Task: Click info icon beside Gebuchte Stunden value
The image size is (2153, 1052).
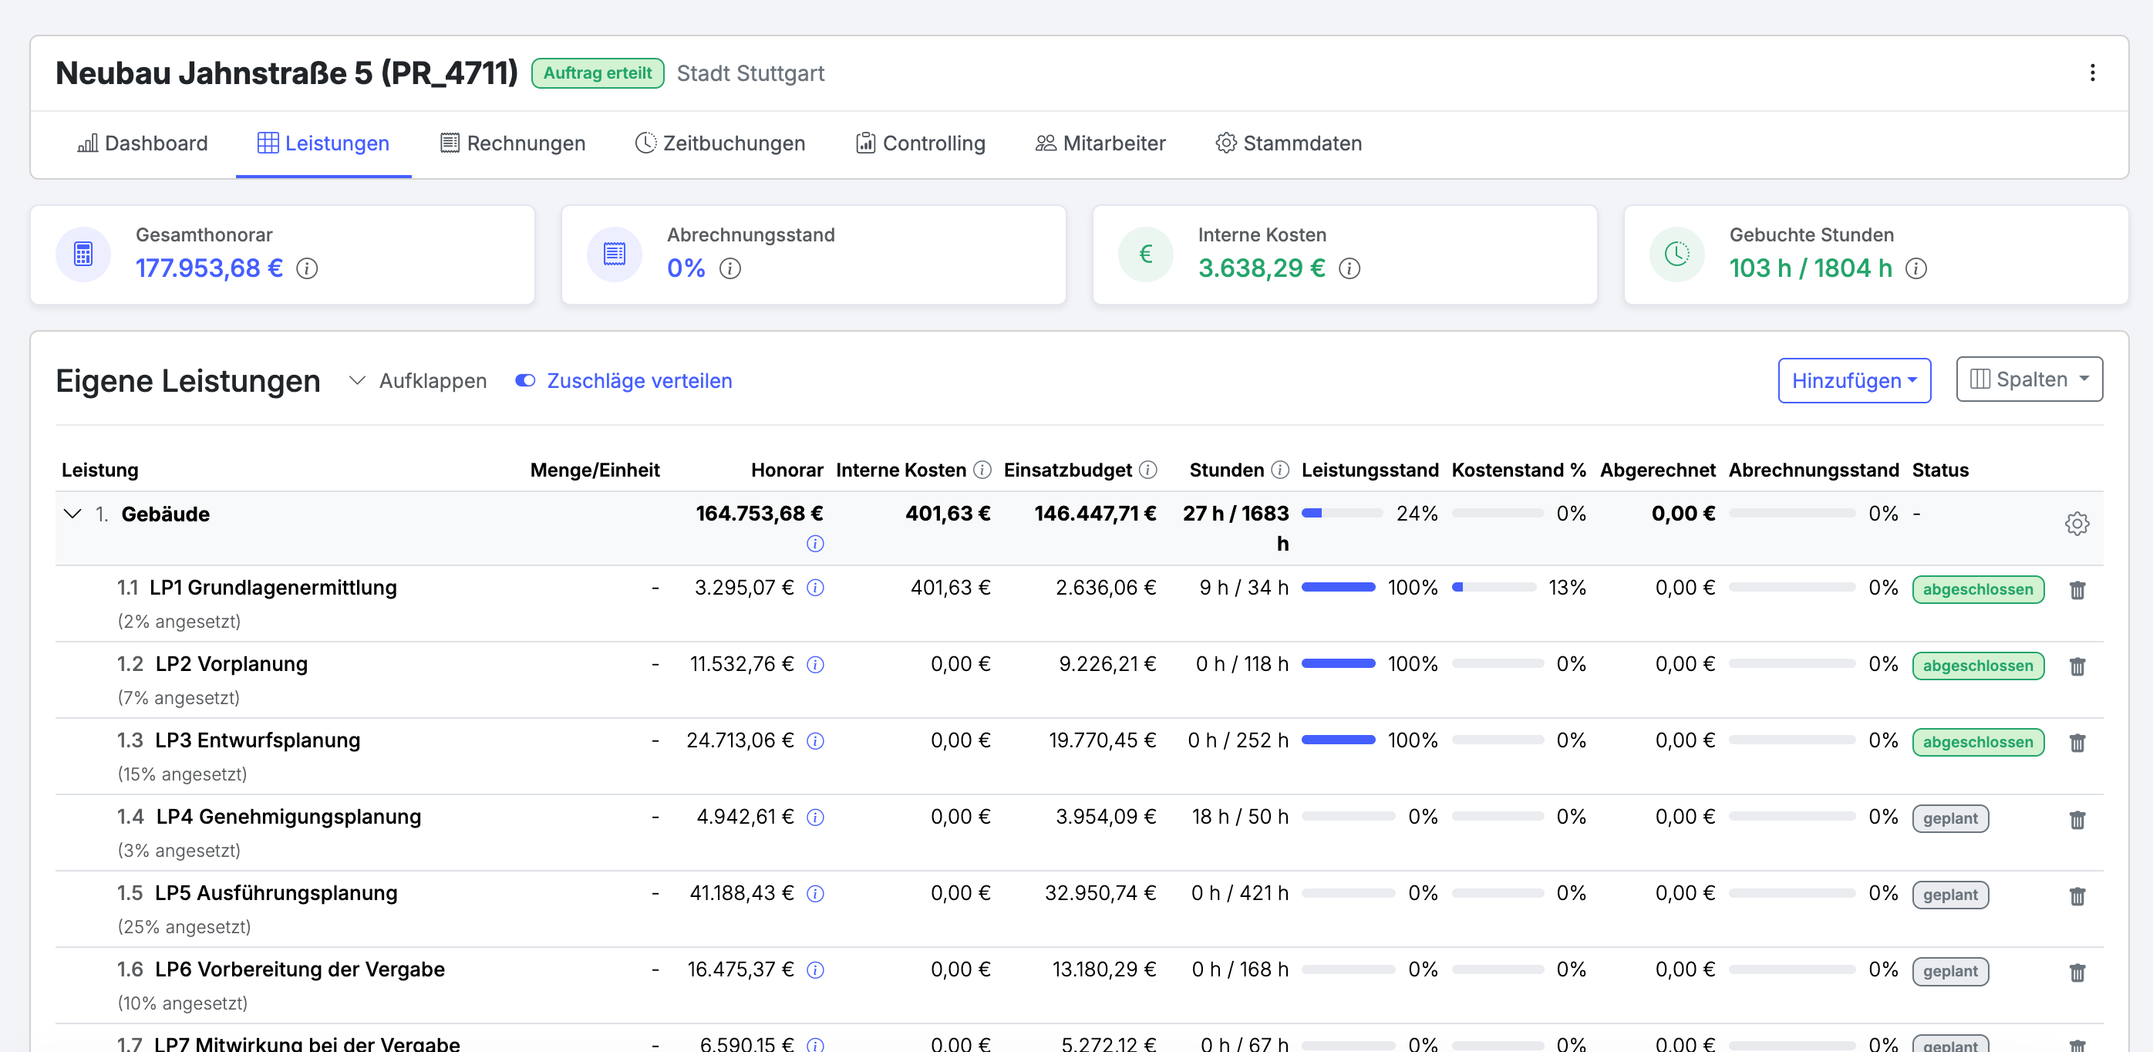Action: click(x=1915, y=268)
